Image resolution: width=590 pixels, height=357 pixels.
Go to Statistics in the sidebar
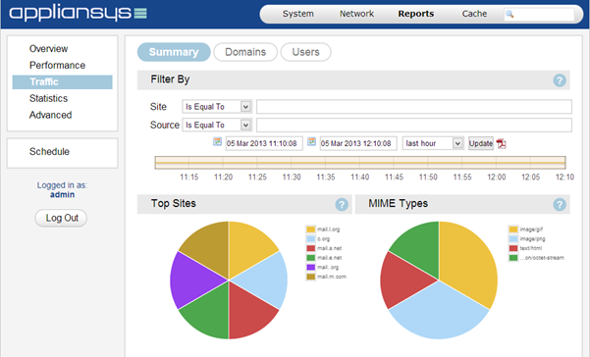48,98
